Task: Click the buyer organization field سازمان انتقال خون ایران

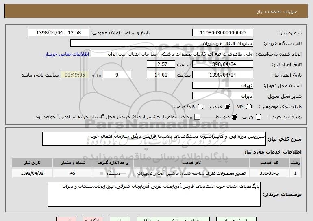Action: tap(162, 43)
